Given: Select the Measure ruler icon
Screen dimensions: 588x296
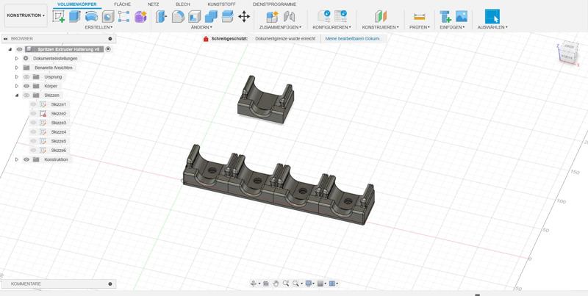Looking at the screenshot, I should [419, 16].
